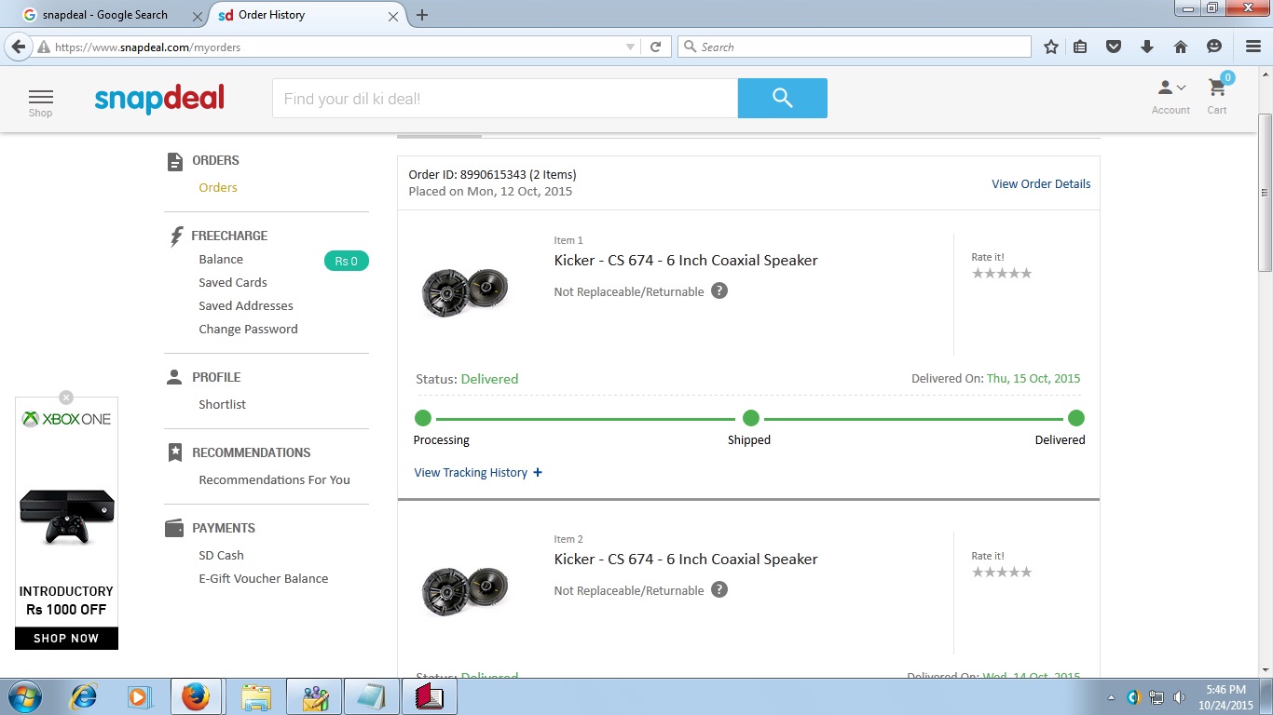This screenshot has height=715, width=1273.
Task: Bookmark this page with the star icon
Action: tap(1051, 47)
